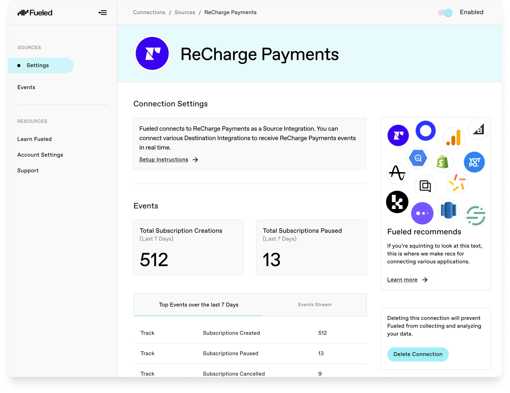Select the overlapping squares chat icon

425,186
